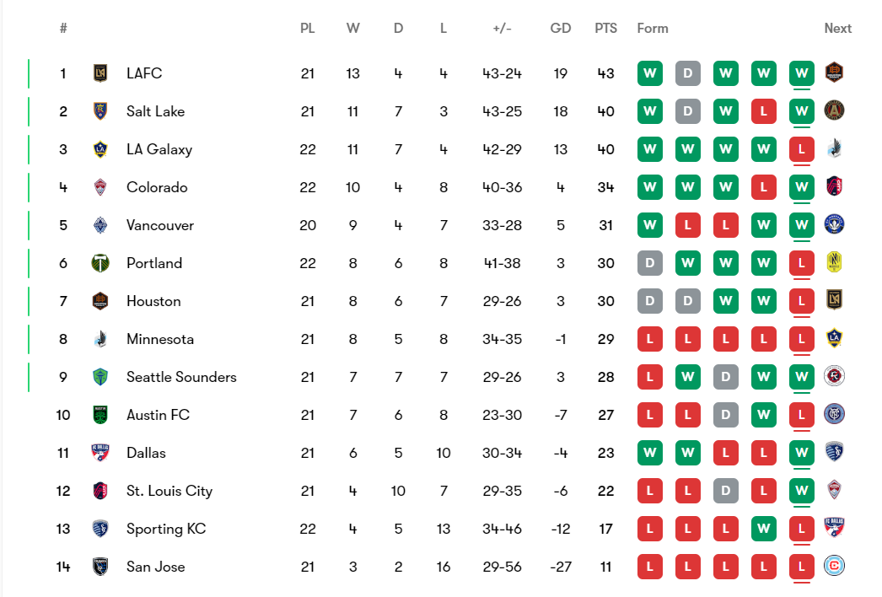882x597 pixels.
Task: Open LAFC's next opponent logo
Action: [834, 73]
